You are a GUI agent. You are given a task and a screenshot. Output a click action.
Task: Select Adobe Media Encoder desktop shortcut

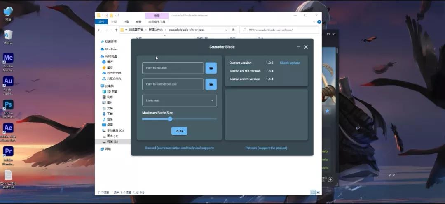click(x=8, y=62)
